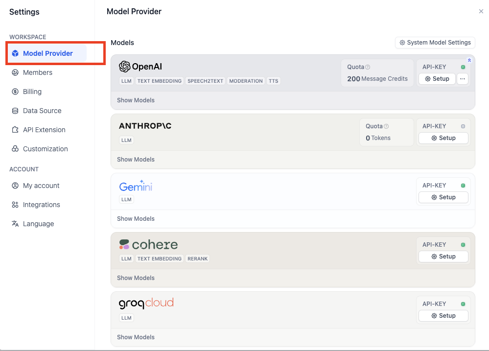Click the Customization icon in sidebar
Image resolution: width=489 pixels, height=351 pixels.
(15, 149)
